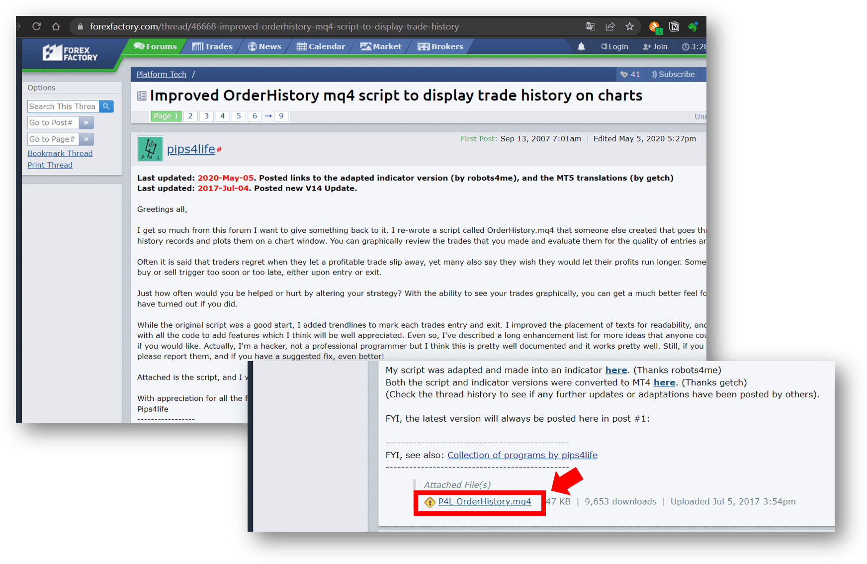The image size is (867, 564).
Task: Open the Notion extension icon
Action: click(x=674, y=27)
